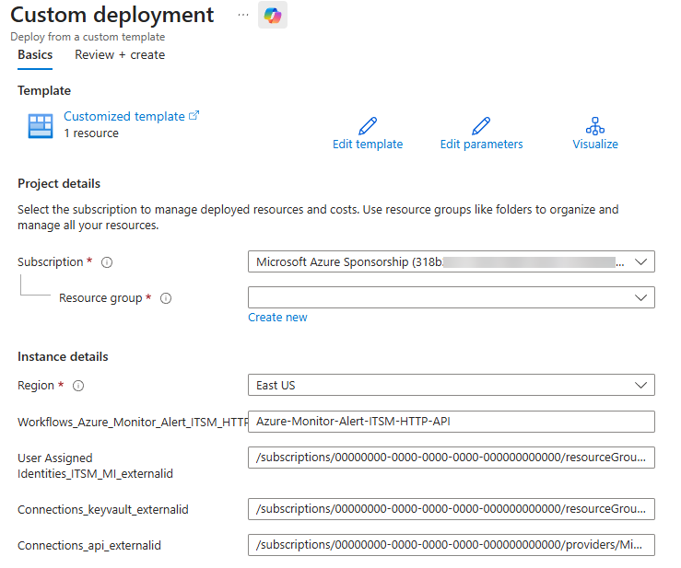Click the Edit template pencil icon
This screenshot has height=568, width=681.
[368, 126]
